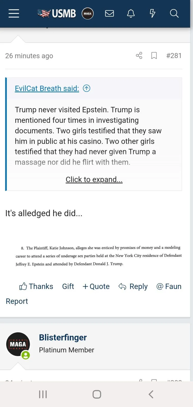Open the MAGA account avatar menu

88,13
